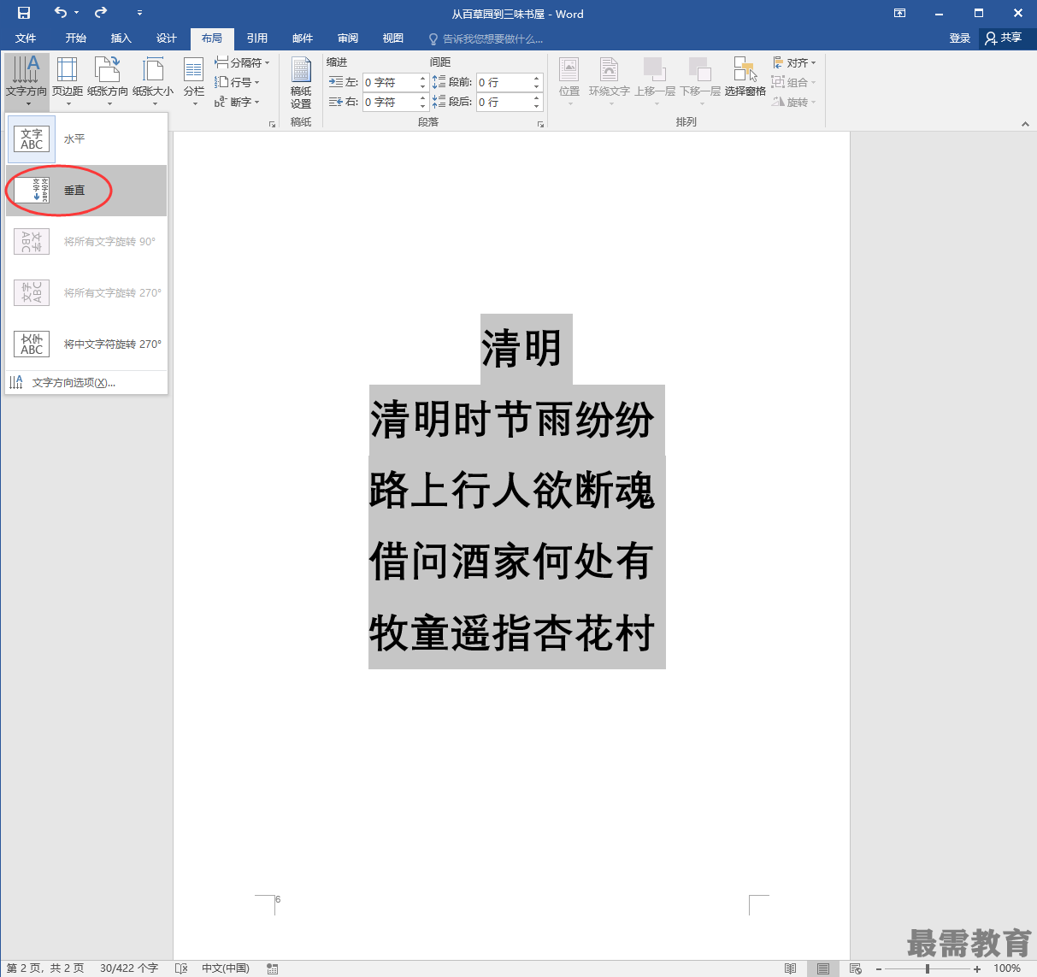The image size is (1037, 977).
Task: Click the 中文(中国) language indicator
Action: point(226,968)
